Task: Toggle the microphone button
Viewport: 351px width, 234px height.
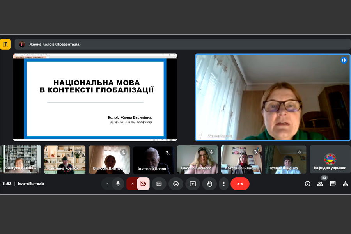Action: click(x=118, y=184)
